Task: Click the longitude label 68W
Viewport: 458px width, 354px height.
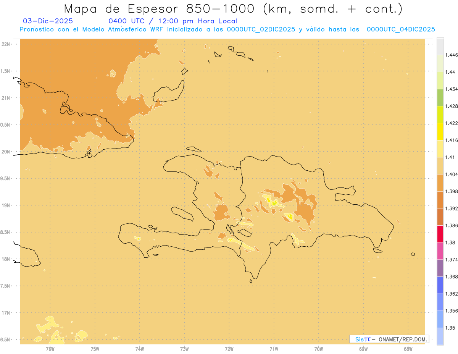Action: (408, 349)
